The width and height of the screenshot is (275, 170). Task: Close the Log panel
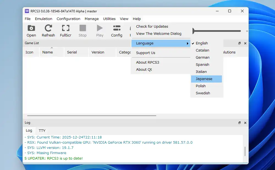pyautogui.click(x=245, y=123)
